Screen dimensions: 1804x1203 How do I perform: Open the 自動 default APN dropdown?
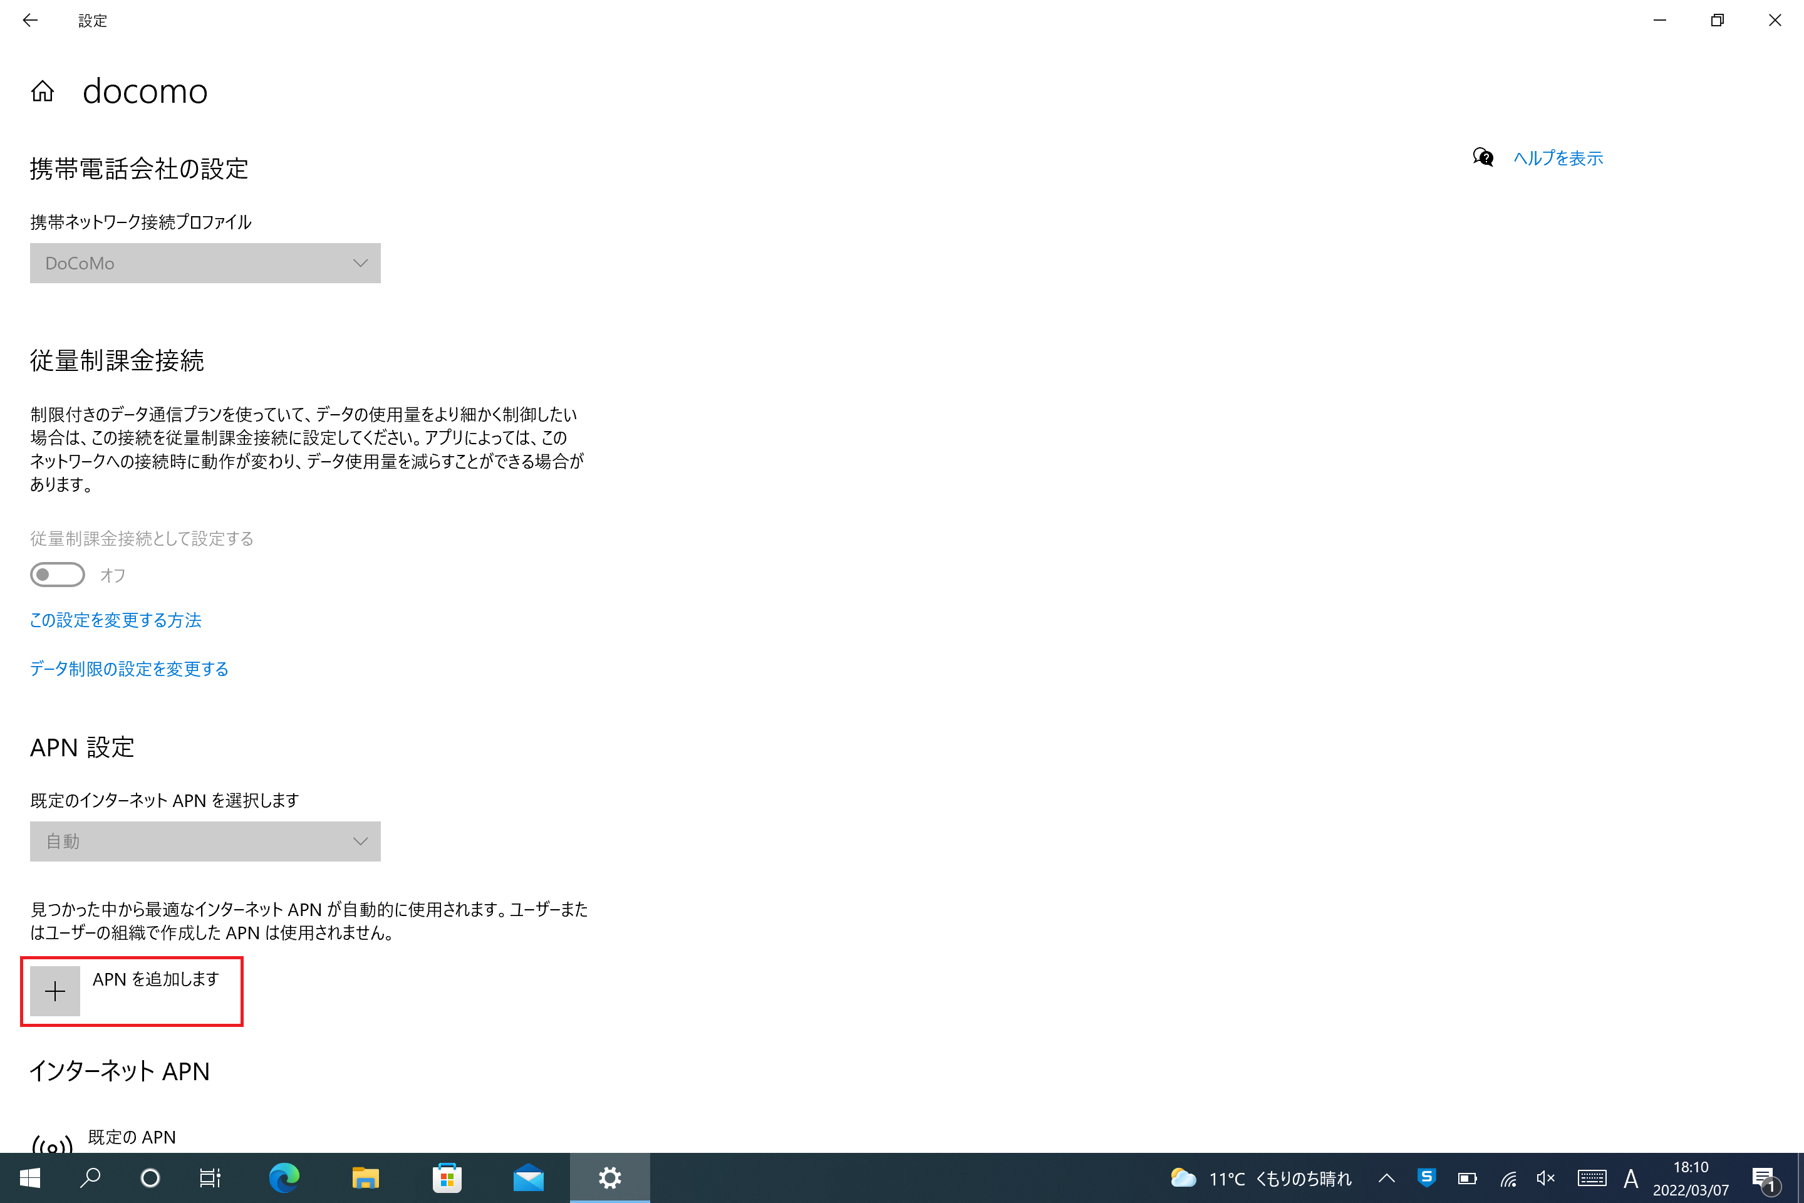[x=205, y=841]
